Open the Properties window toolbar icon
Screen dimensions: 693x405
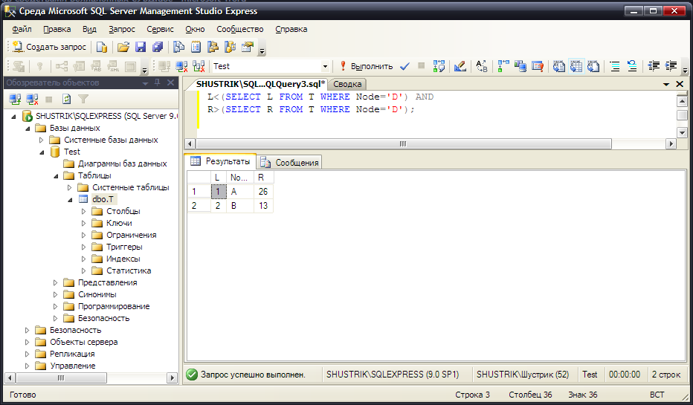click(x=248, y=47)
